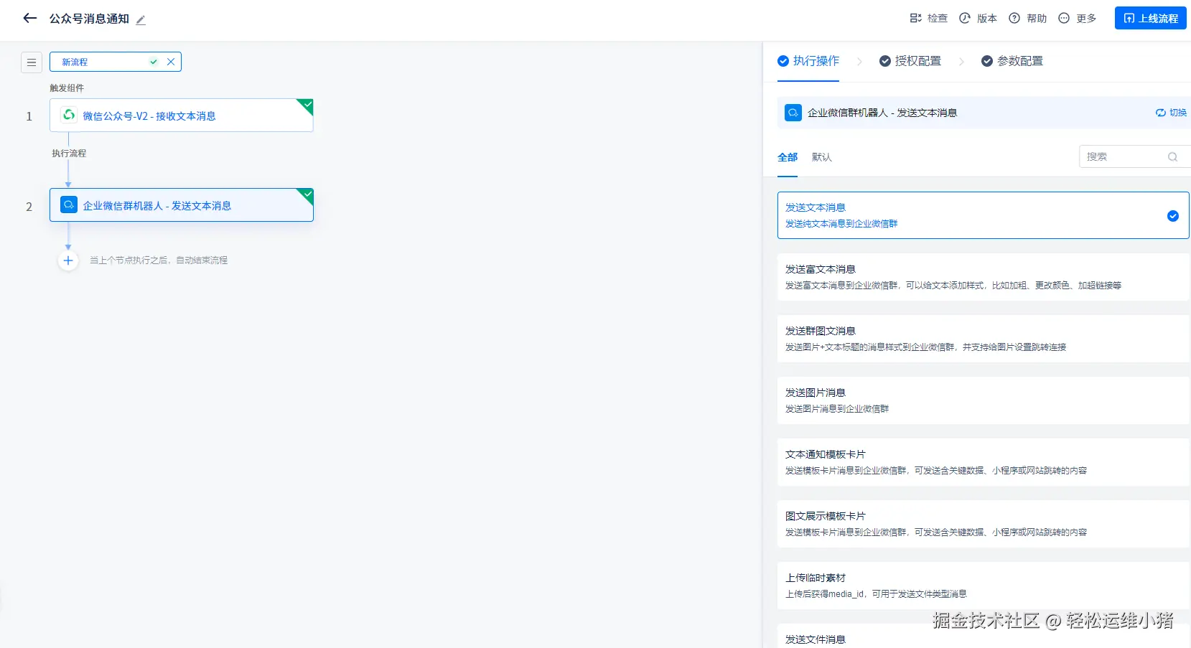Cancel flow renaming with the X icon
The image size is (1191, 648).
coord(171,62)
